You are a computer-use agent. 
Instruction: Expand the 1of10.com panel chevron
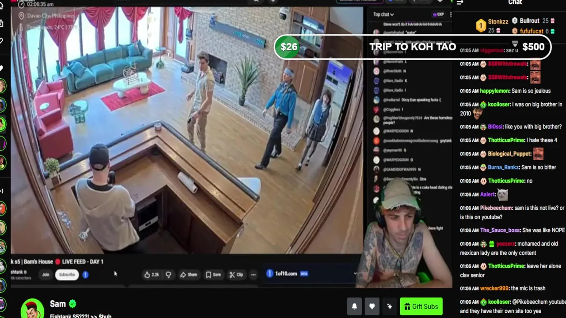point(355,274)
